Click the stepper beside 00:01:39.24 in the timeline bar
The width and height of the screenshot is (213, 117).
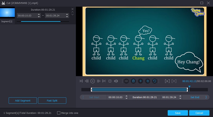coord(180,97)
